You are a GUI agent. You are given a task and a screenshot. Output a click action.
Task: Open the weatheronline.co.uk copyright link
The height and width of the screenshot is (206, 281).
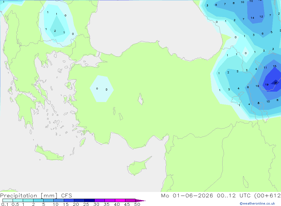[x=257, y=203]
